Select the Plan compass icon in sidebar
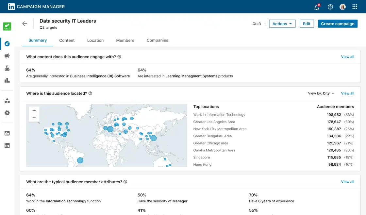Image resolution: width=366 pixels, height=215 pixels. click(7, 44)
